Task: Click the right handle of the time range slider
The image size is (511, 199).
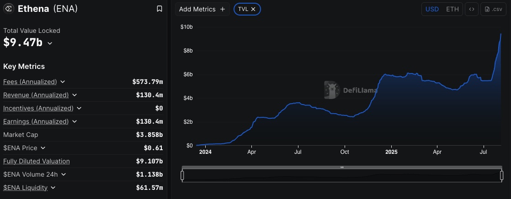Action: point(501,176)
